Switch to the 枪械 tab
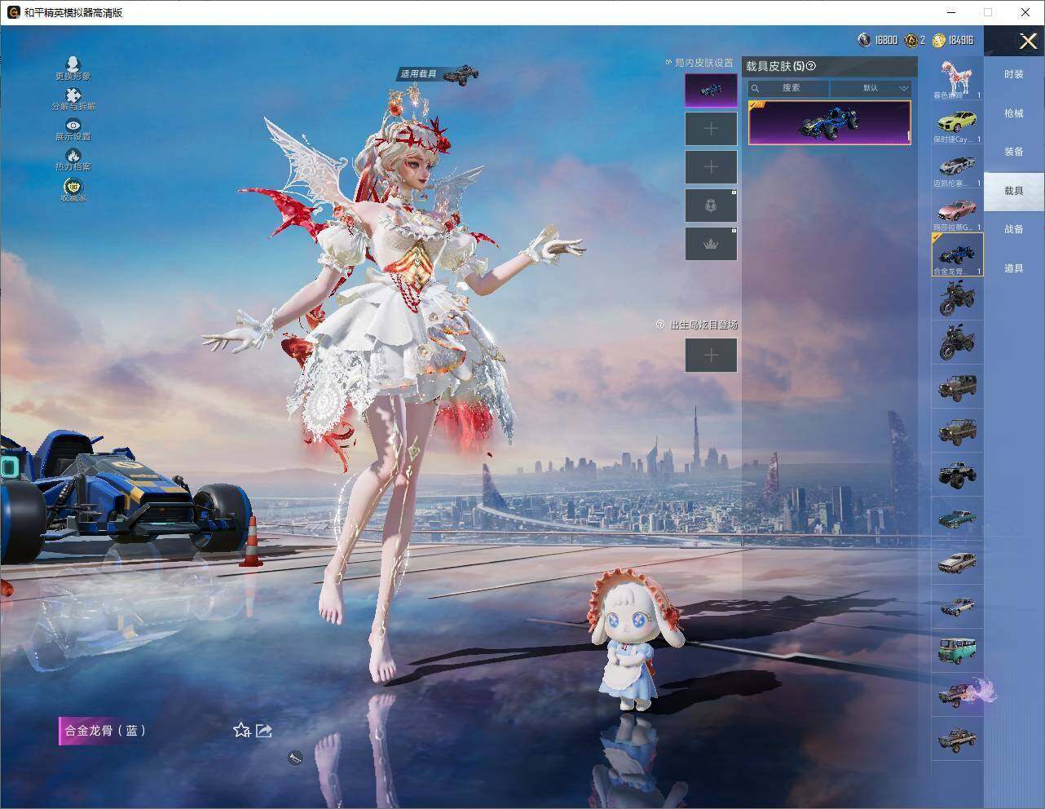The image size is (1045, 809). click(x=1014, y=113)
